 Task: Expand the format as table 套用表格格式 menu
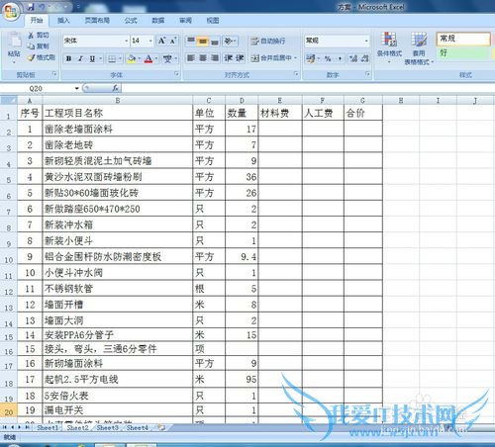pos(419,48)
